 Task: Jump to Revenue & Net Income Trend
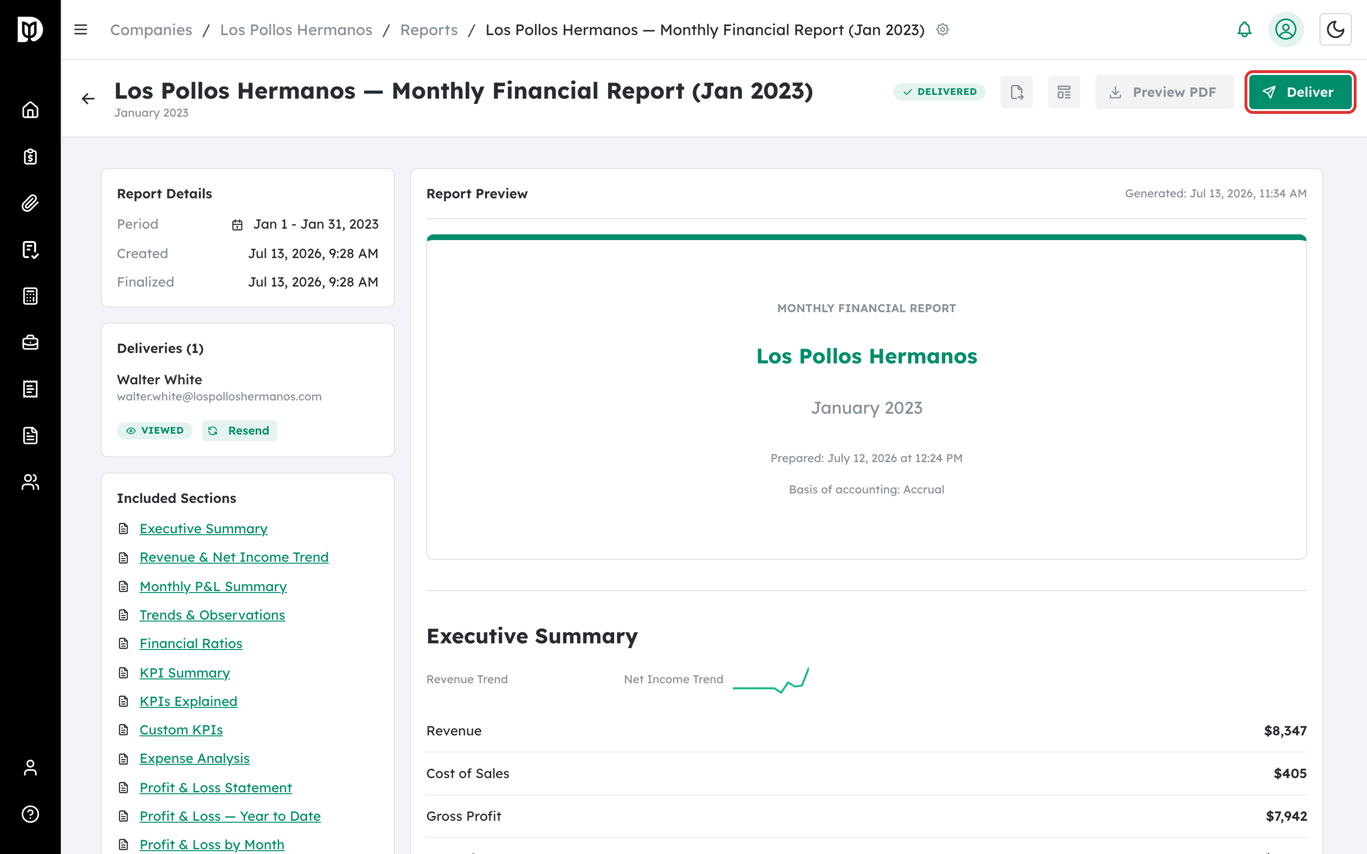(x=234, y=557)
